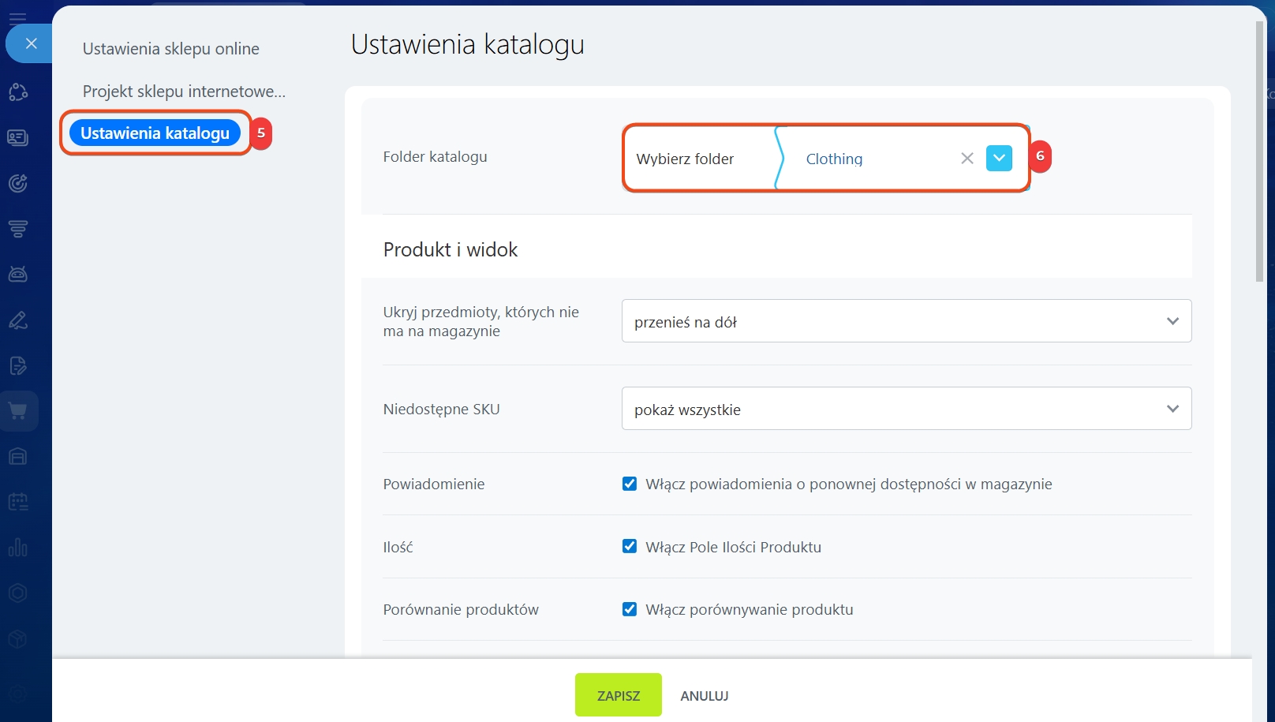Click the green ZAPISZ button
Screen dimensions: 1275x722
tap(618, 695)
